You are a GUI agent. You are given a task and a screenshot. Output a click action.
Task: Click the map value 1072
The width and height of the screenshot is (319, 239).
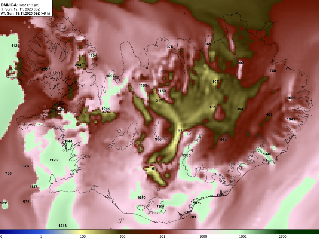click(197, 203)
